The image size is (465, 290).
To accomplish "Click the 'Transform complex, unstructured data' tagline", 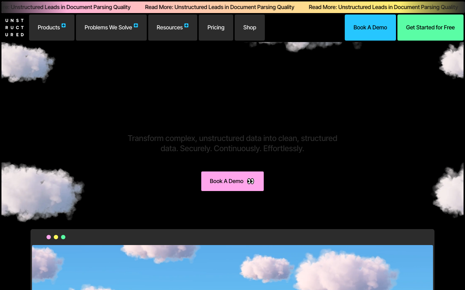I will pos(232,143).
